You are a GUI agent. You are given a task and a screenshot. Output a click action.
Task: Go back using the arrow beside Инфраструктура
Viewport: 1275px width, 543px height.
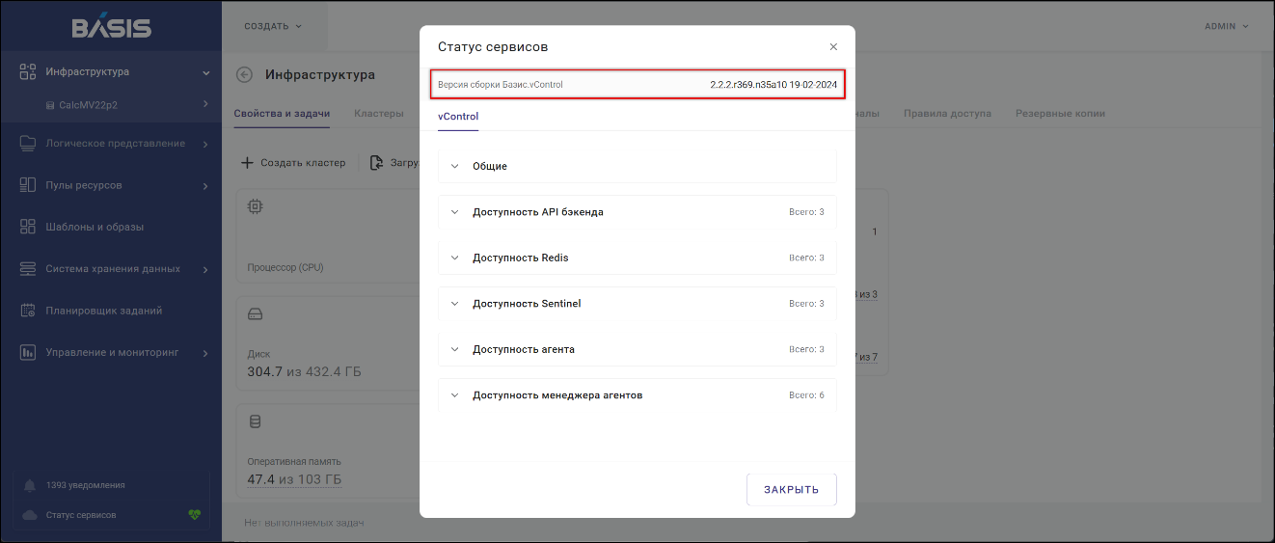pos(245,75)
